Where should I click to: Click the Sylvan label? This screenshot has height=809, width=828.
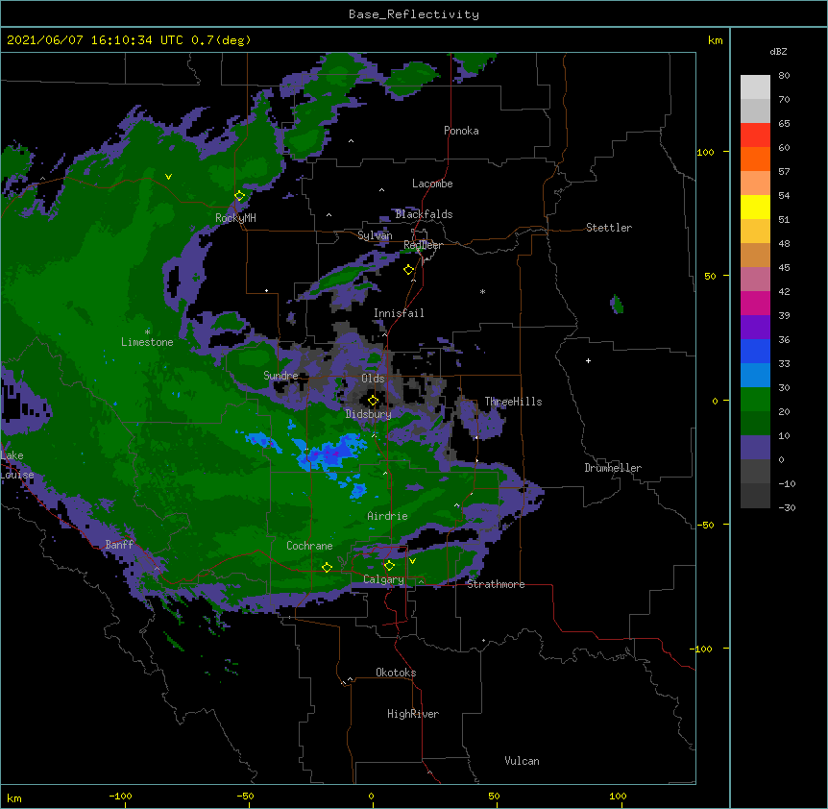coord(375,235)
